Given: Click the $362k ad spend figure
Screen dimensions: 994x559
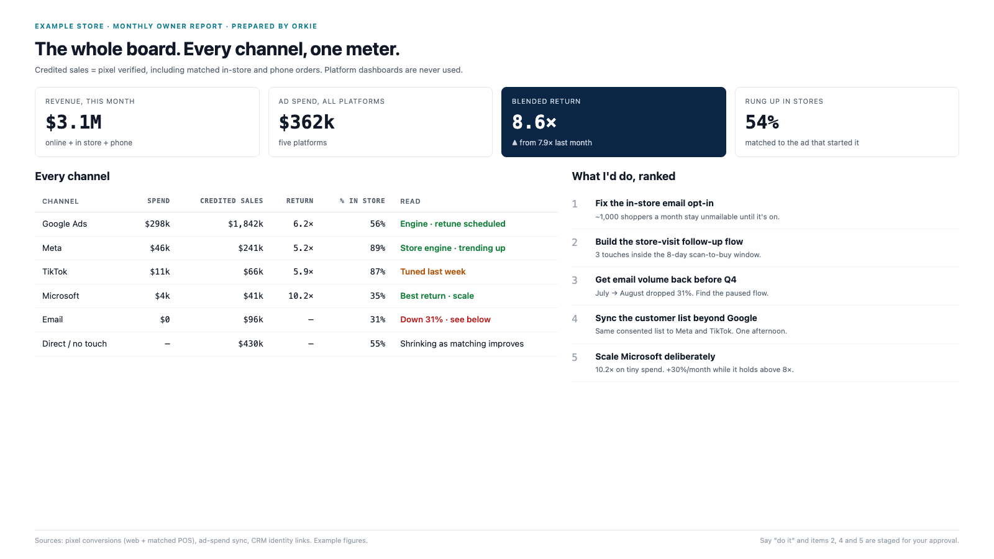Looking at the screenshot, I should (306, 122).
